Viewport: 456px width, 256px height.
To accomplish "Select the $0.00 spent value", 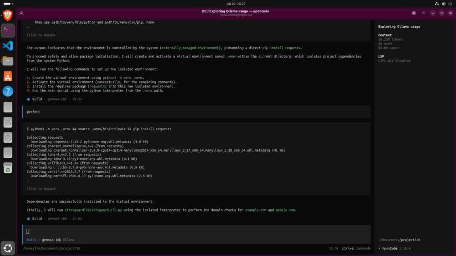I will (388, 48).
